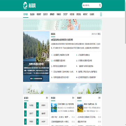
Task: Click the 更多 link in the middle bottom panel
Action: point(73,98)
